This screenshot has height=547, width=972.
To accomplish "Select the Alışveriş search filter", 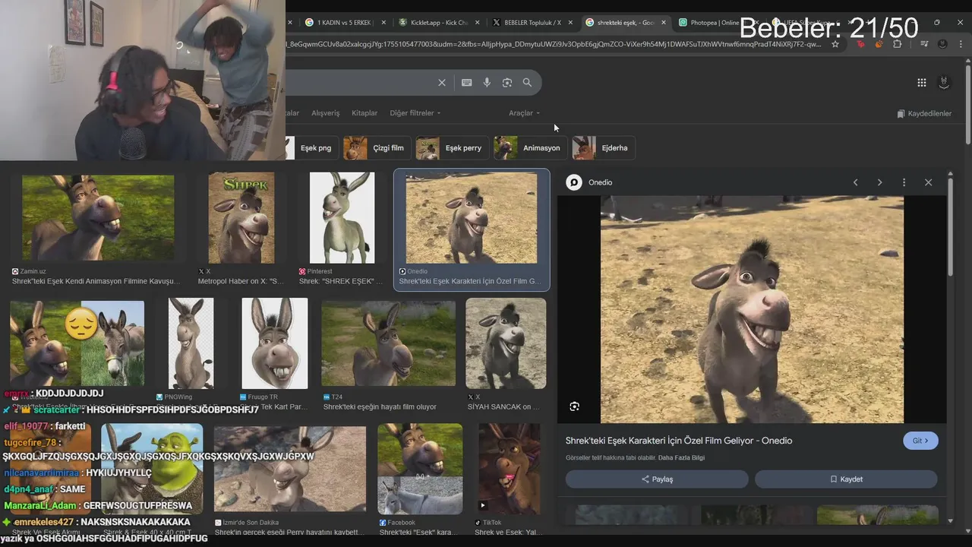I will click(x=326, y=113).
